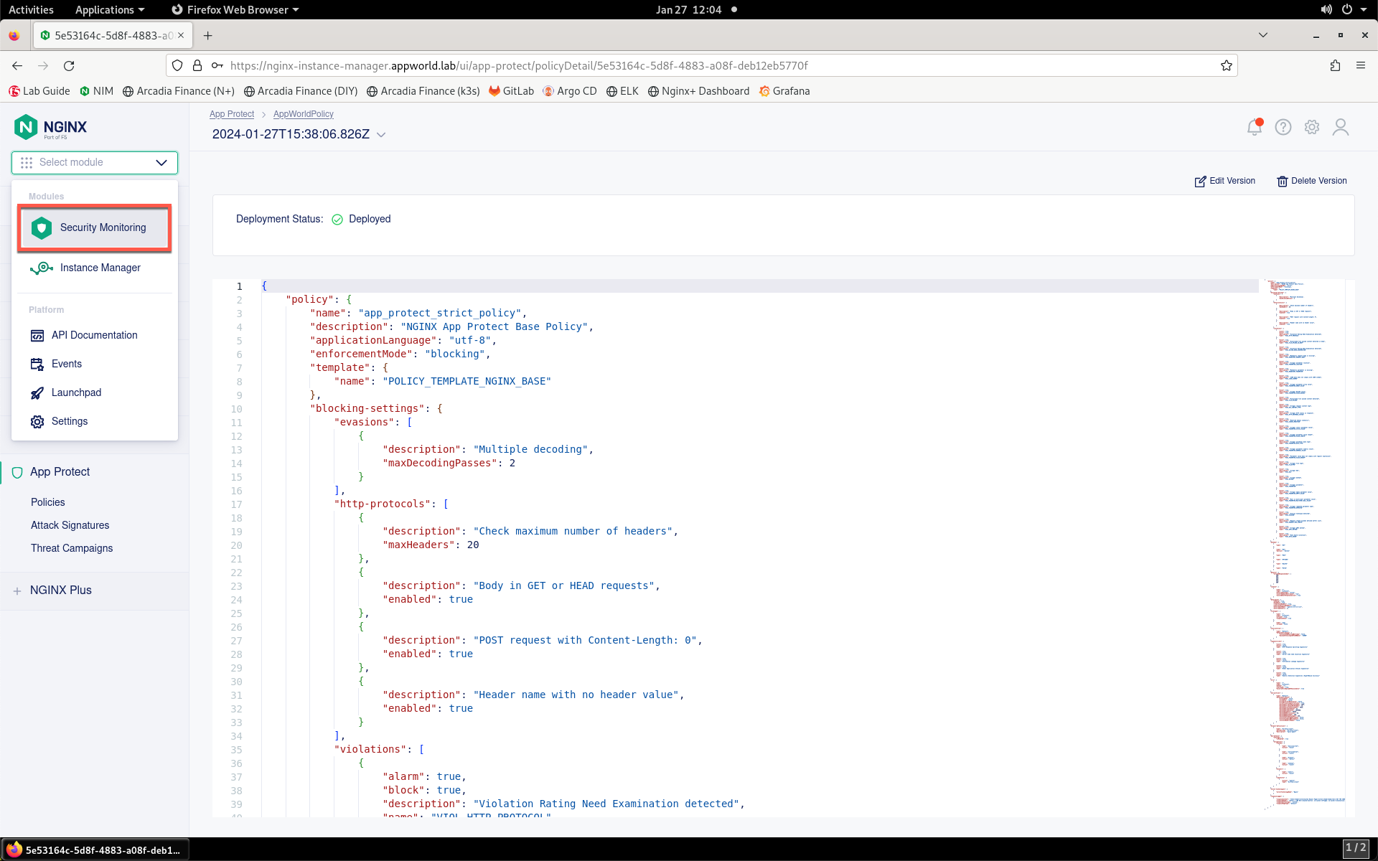The image size is (1378, 861).
Task: Open system volume icon
Action: [x=1326, y=9]
